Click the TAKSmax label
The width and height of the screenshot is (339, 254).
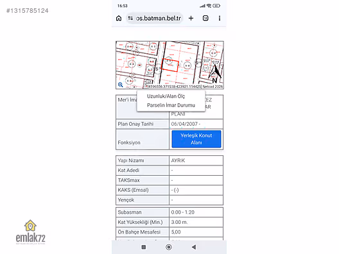(x=128, y=180)
